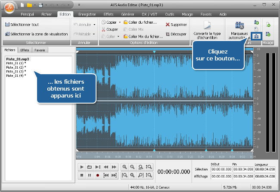
Task: Start recording with the red record button
Action: coord(98,175)
